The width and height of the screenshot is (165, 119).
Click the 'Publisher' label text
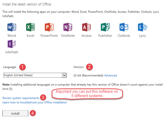coord(105,36)
